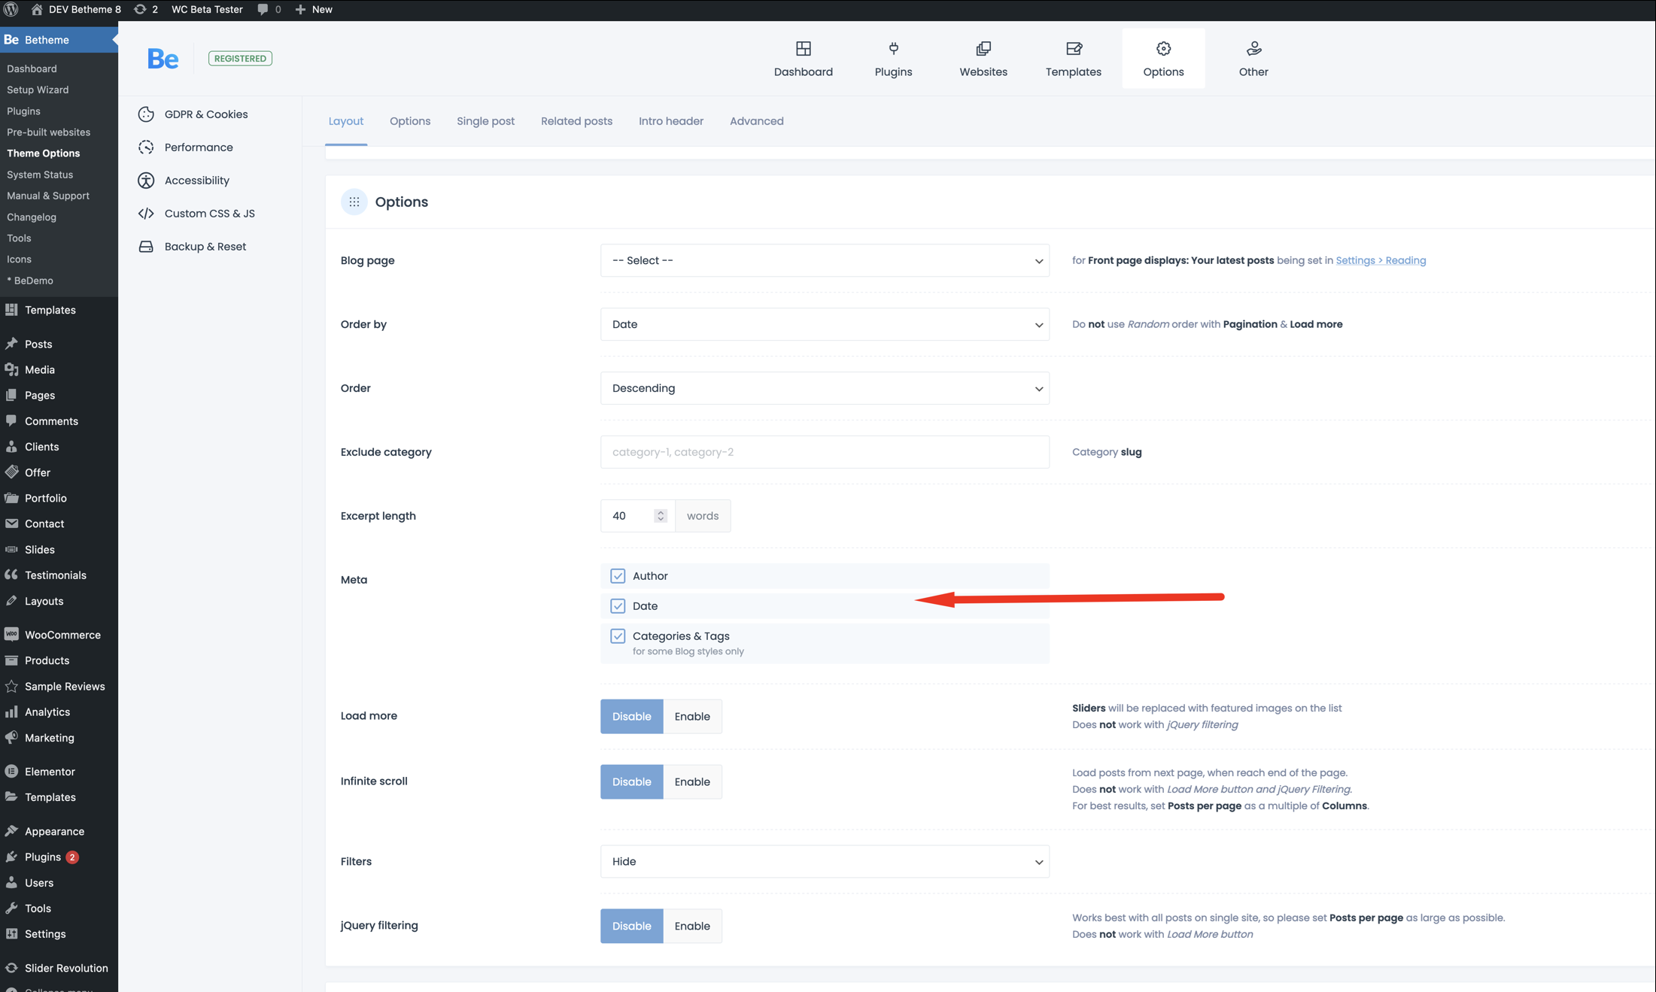1656x992 pixels.
Task: Open Pre-built websites in sidebar
Action: point(48,132)
